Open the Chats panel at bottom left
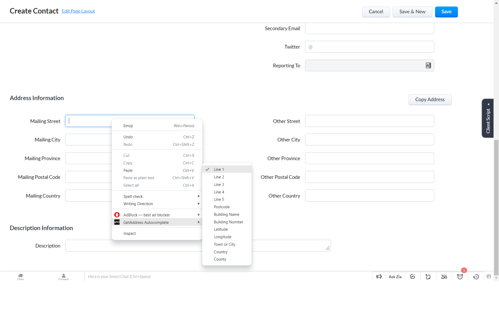The height and width of the screenshot is (312, 499). (20, 277)
